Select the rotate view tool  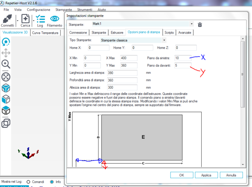(6, 42)
